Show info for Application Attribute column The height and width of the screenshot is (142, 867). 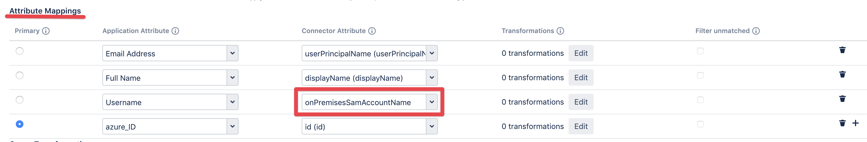click(x=175, y=31)
